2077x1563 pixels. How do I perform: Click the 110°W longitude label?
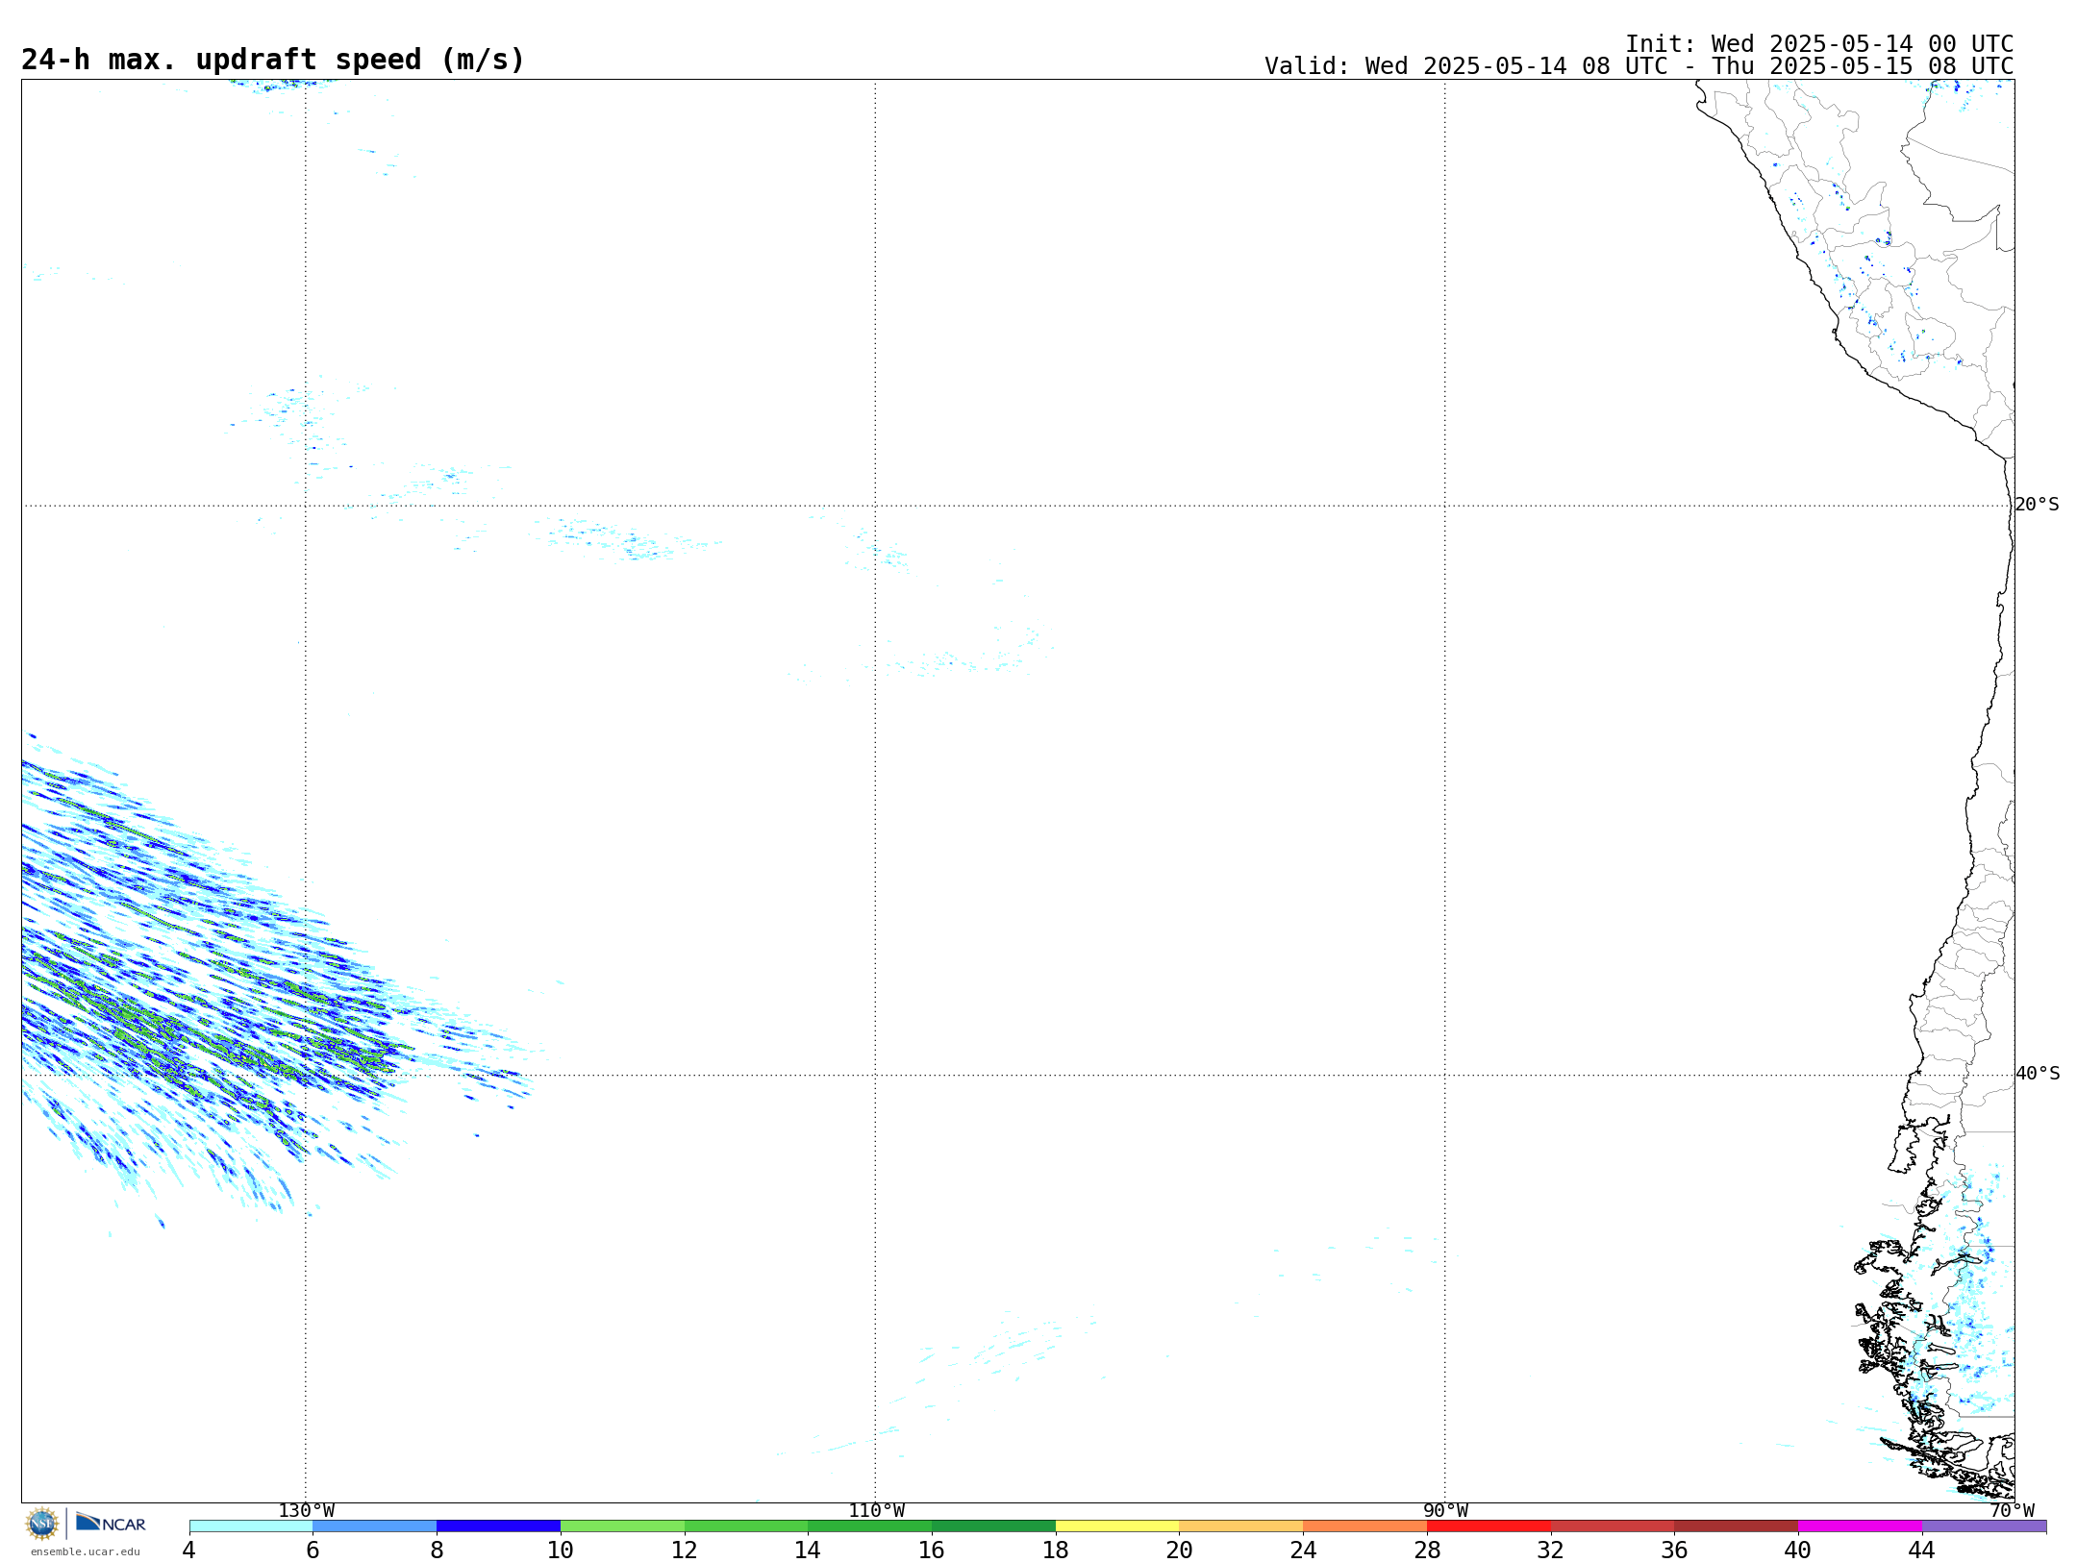(x=876, y=1510)
